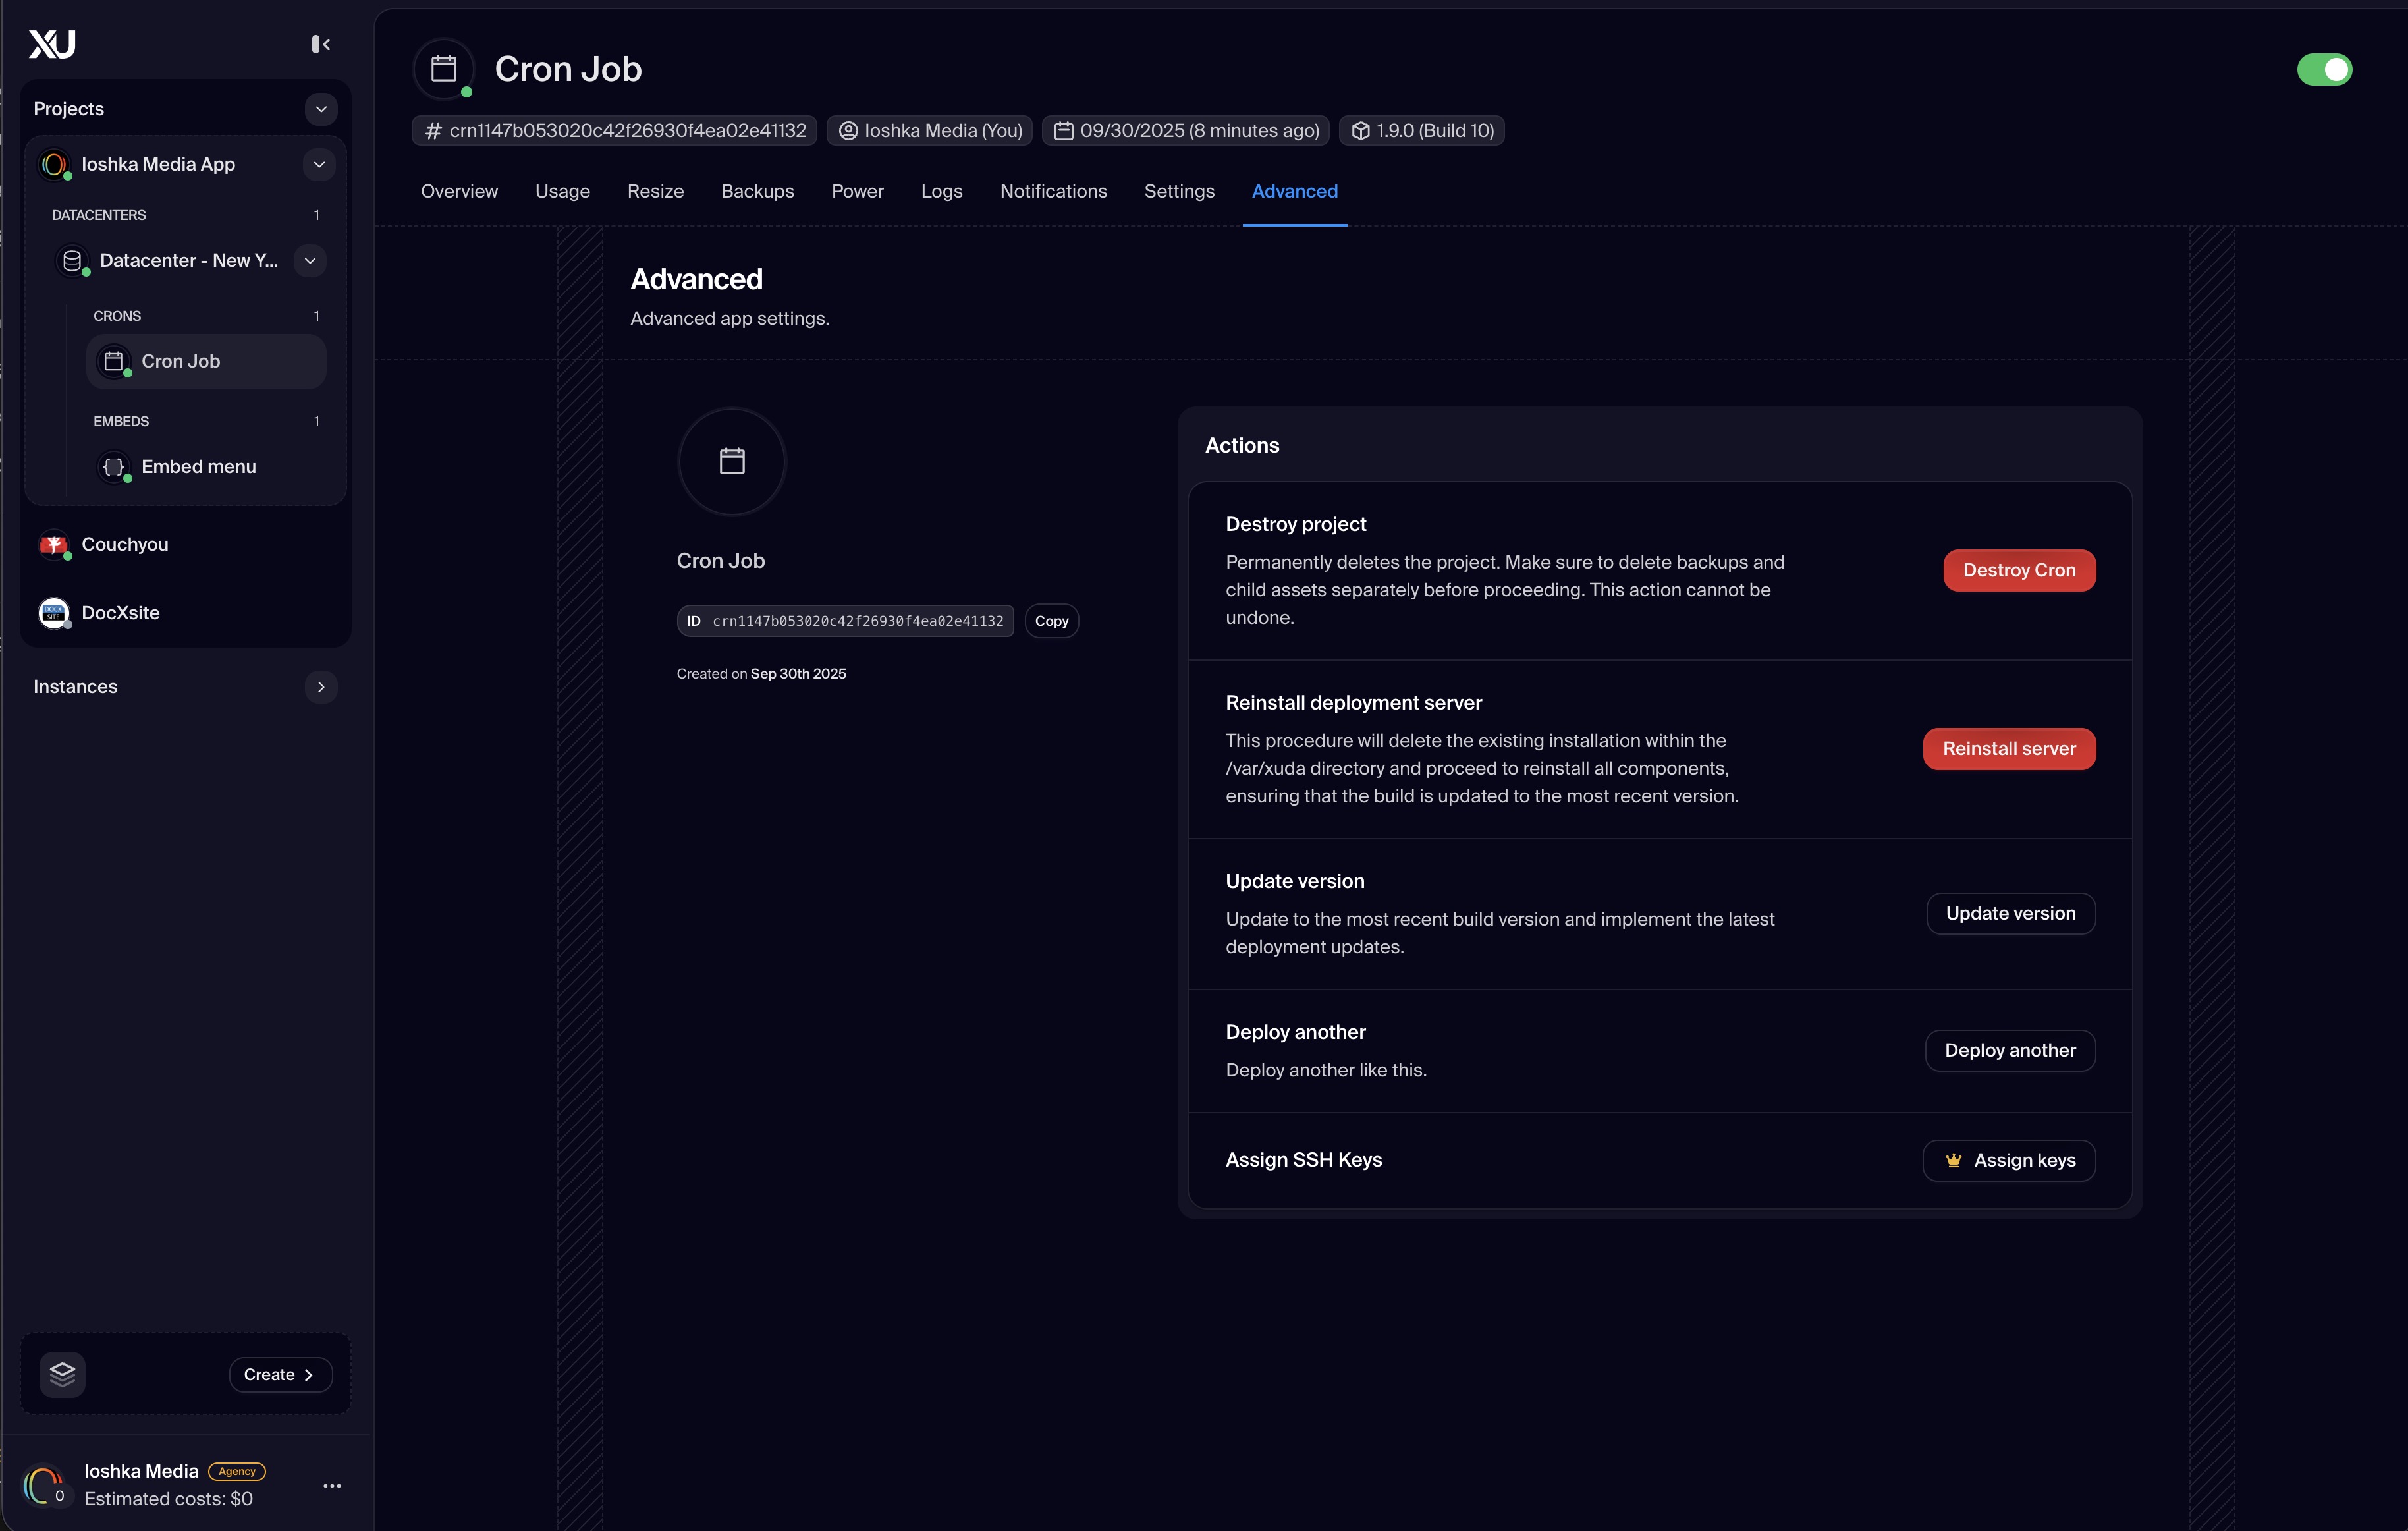Click the XU logo icon
2408x1531 pixels.
[52, 44]
